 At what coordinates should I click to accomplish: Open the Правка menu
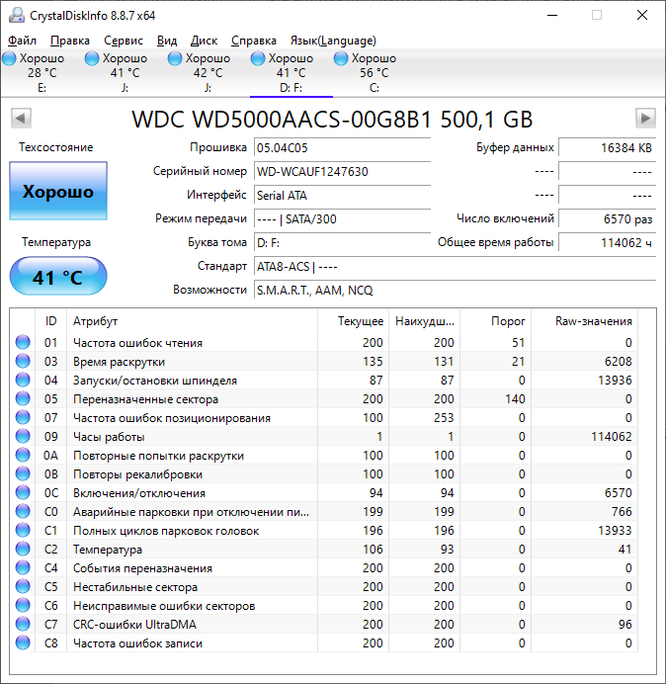70,41
